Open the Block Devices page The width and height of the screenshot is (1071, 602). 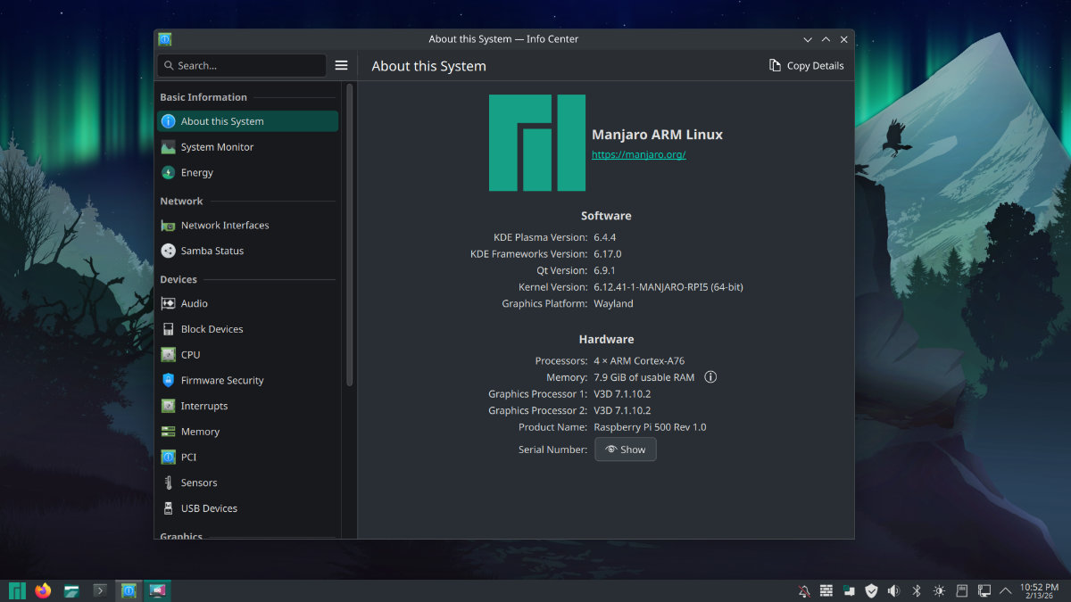tap(247, 329)
